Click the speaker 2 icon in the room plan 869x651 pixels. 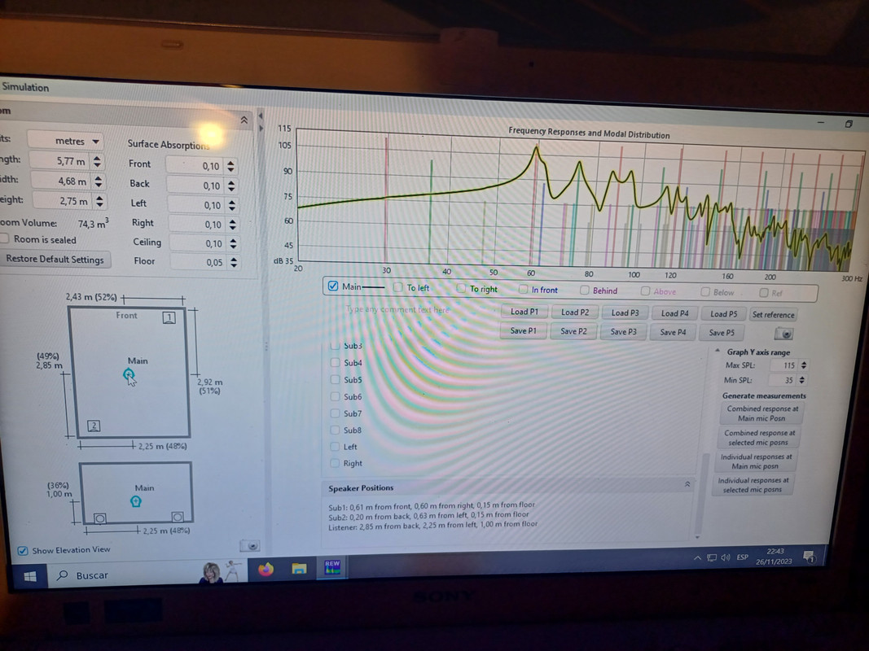[94, 426]
